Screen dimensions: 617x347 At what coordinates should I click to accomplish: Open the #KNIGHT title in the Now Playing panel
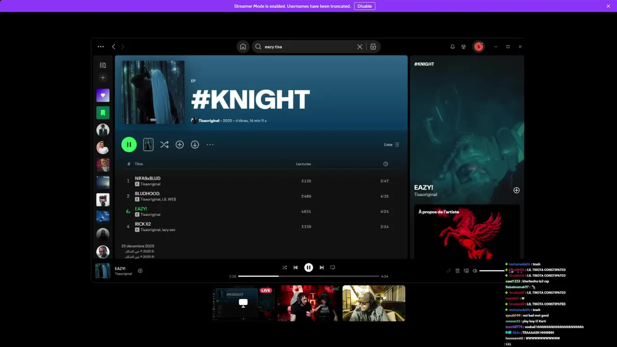pos(424,64)
